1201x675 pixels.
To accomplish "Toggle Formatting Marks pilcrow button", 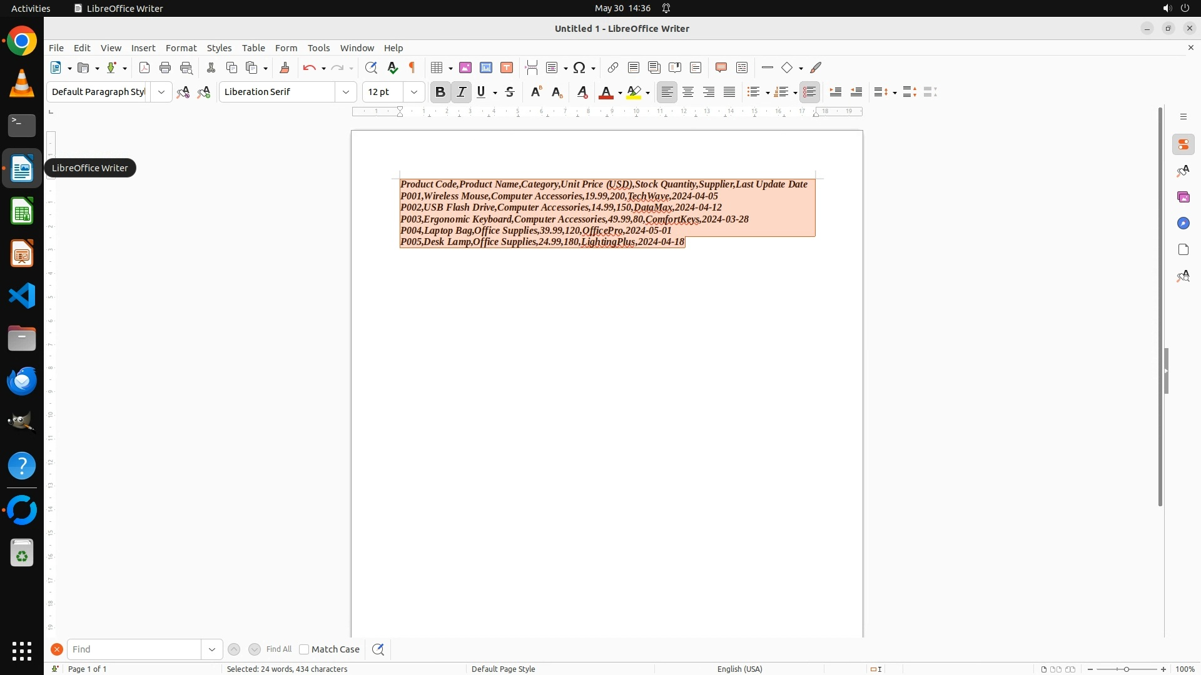I will (x=412, y=67).
